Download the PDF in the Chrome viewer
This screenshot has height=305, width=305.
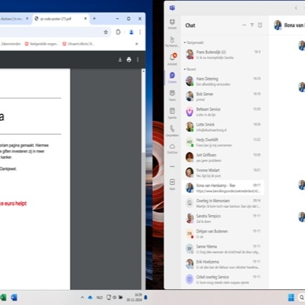tap(120, 60)
